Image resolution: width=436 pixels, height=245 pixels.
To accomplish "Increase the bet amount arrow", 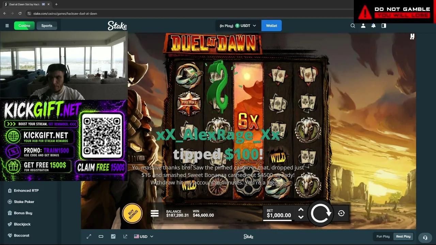I will pyautogui.click(x=301, y=210).
